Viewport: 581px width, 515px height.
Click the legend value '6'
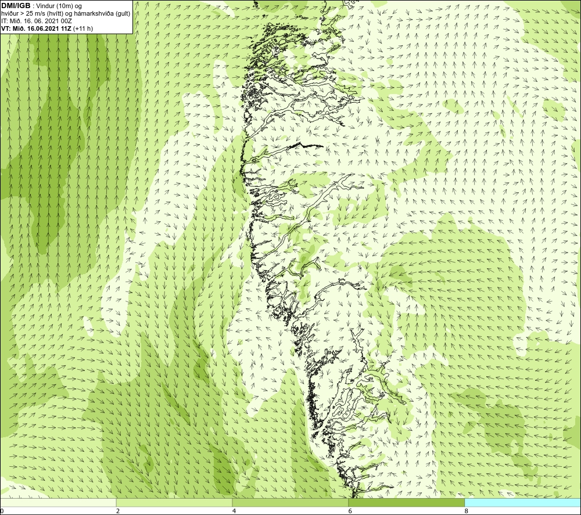350,512
